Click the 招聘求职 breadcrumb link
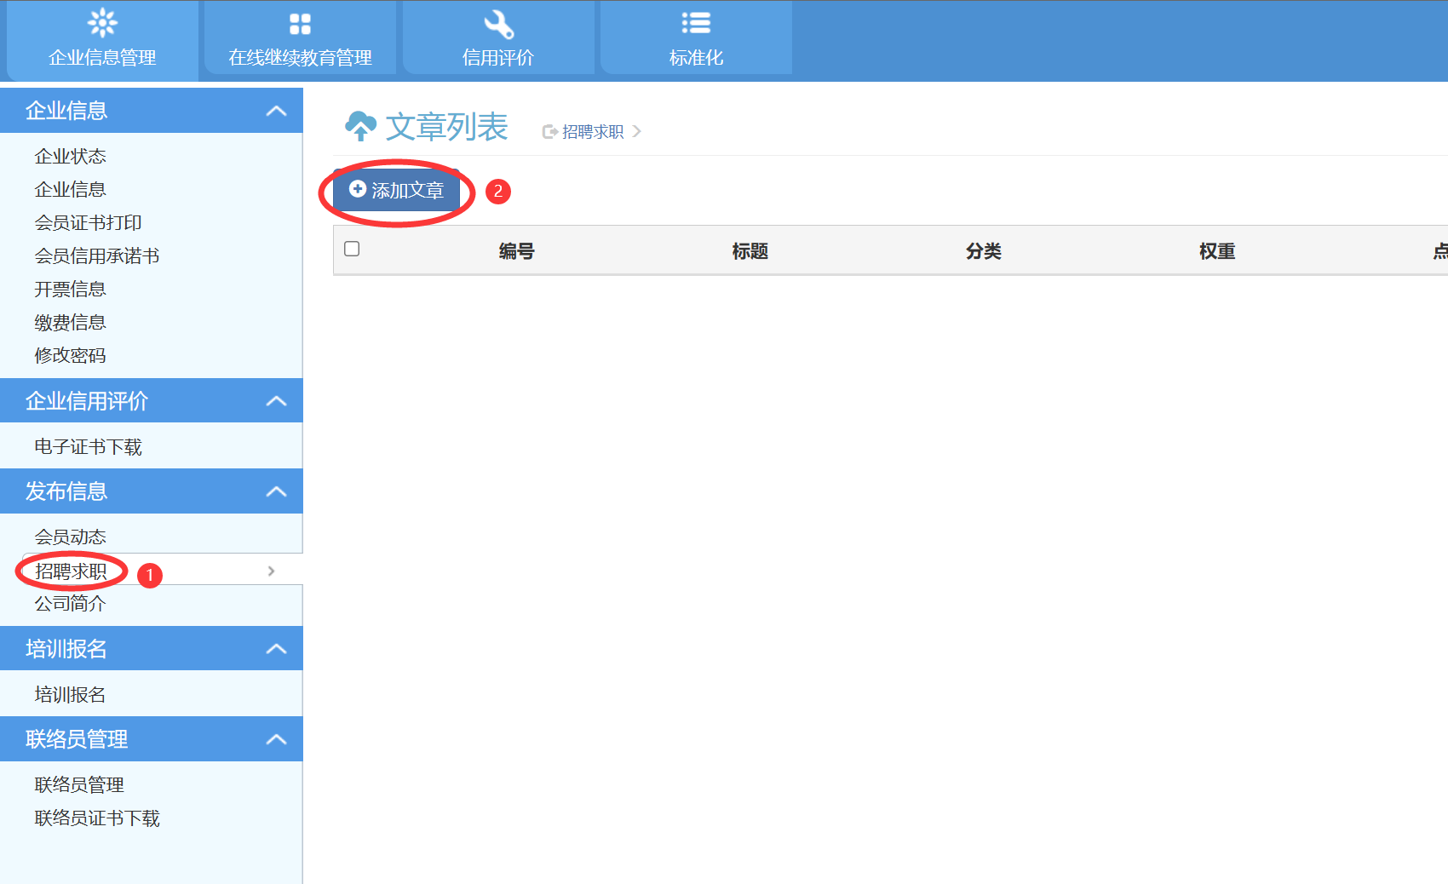 click(593, 132)
